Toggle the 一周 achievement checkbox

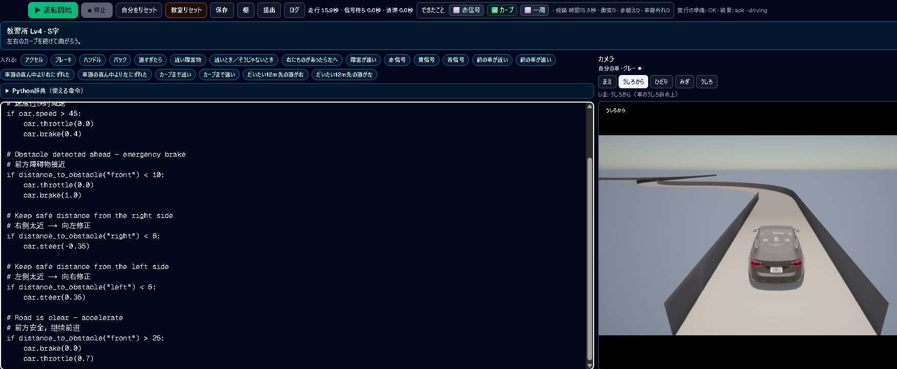pyautogui.click(x=534, y=10)
